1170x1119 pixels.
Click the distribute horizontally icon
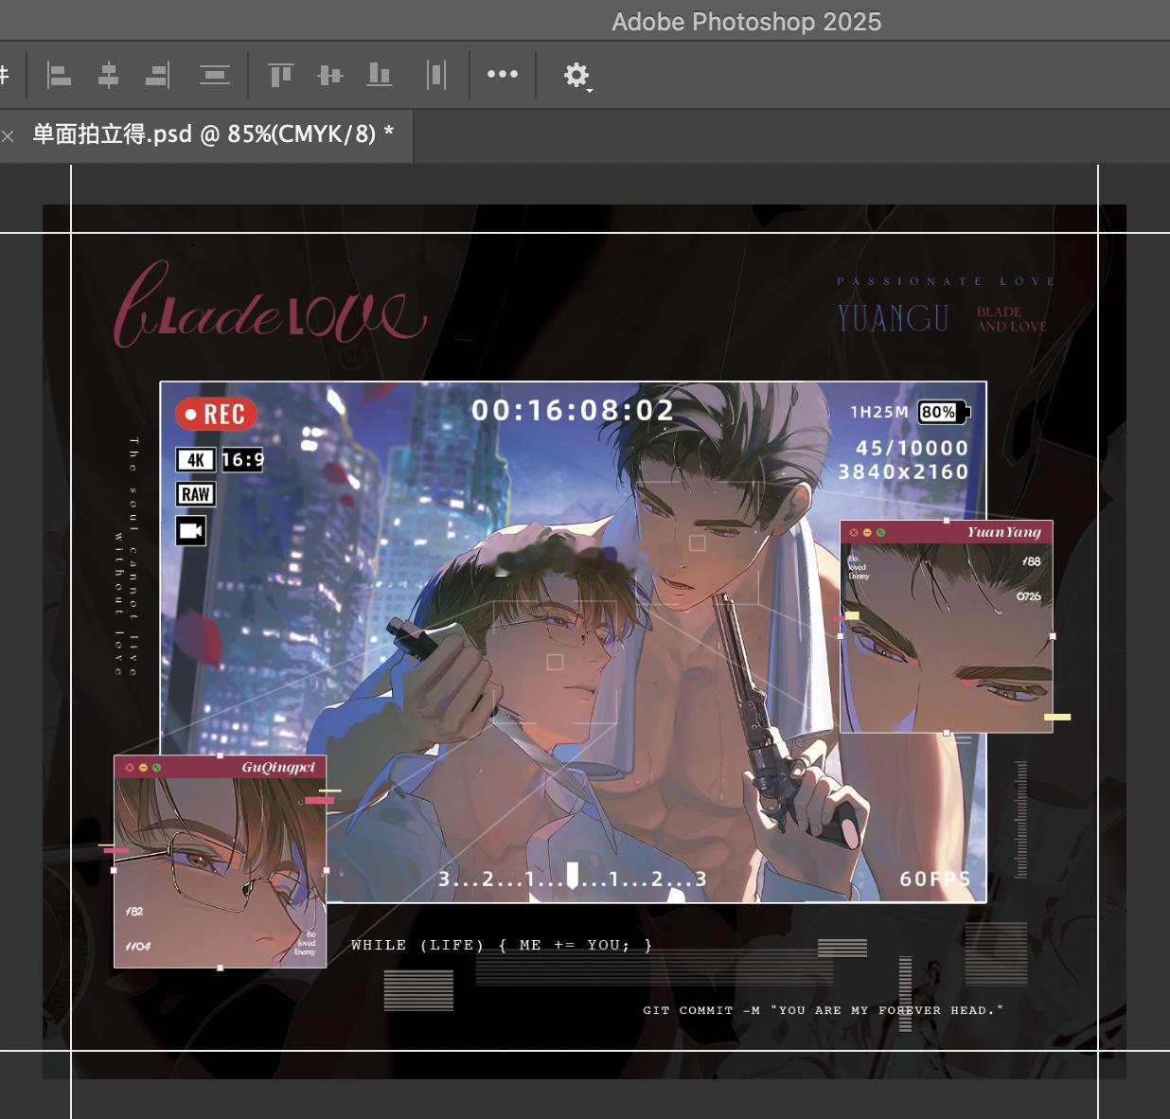point(436,75)
